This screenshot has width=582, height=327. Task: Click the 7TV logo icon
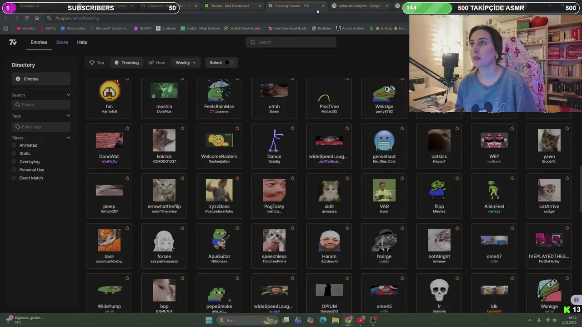13,42
